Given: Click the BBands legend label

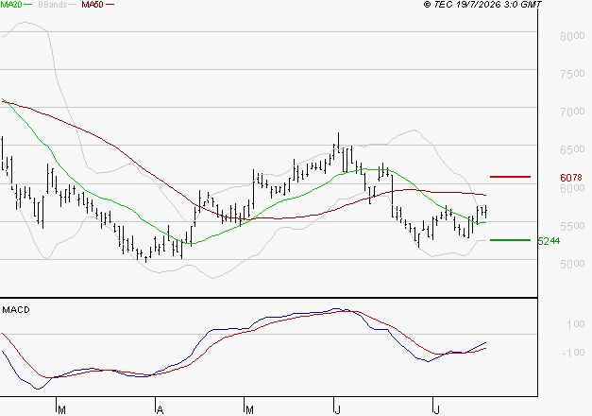Looking at the screenshot, I should point(53,5).
